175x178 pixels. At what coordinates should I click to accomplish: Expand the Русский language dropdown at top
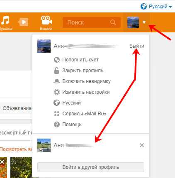pos(156,7)
